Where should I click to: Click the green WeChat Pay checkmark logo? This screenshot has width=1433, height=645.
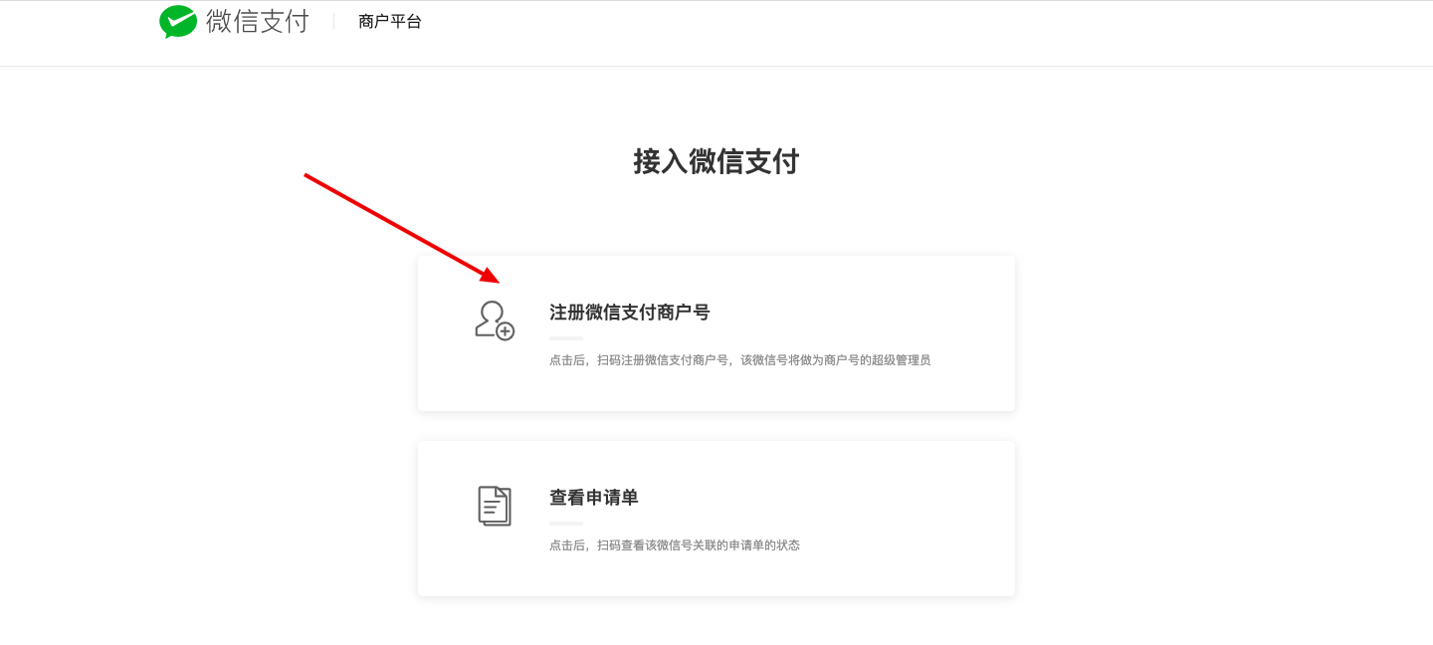click(178, 22)
